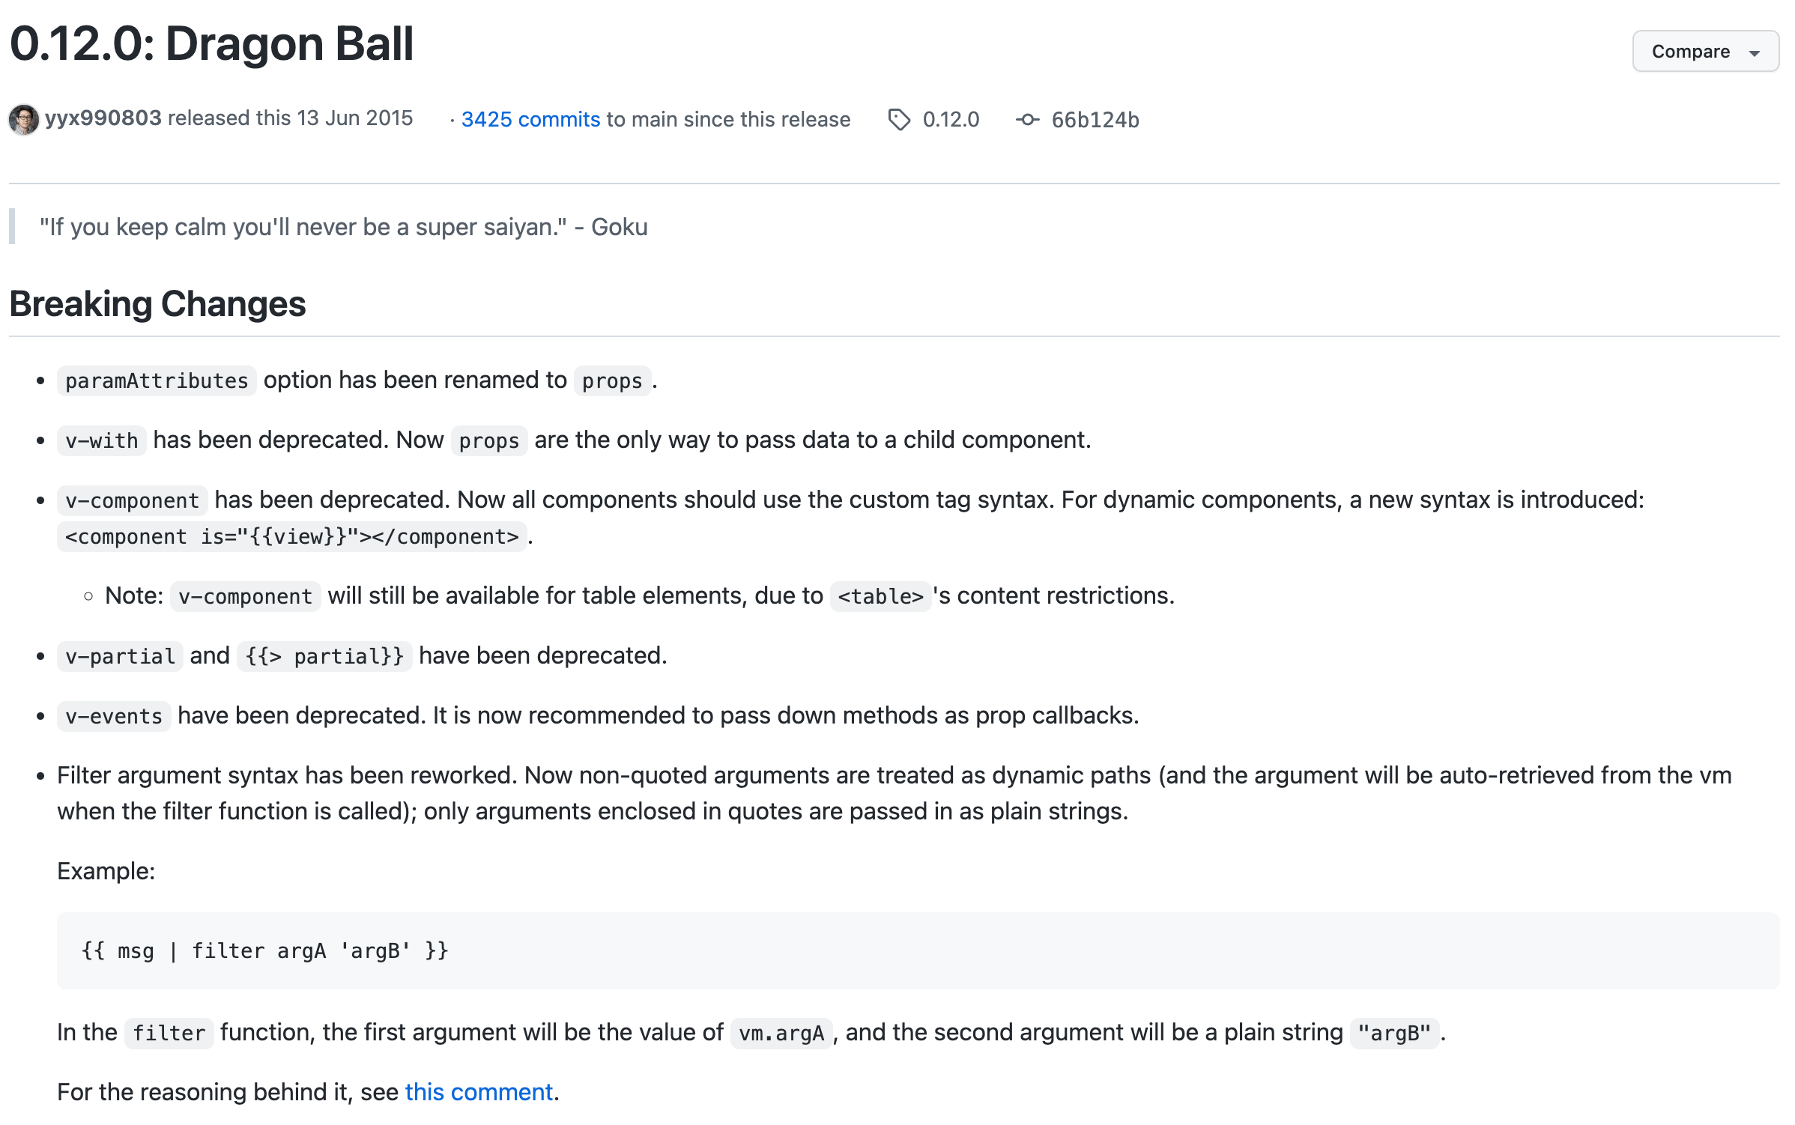Click the vm.argA inline code

click(x=781, y=1034)
